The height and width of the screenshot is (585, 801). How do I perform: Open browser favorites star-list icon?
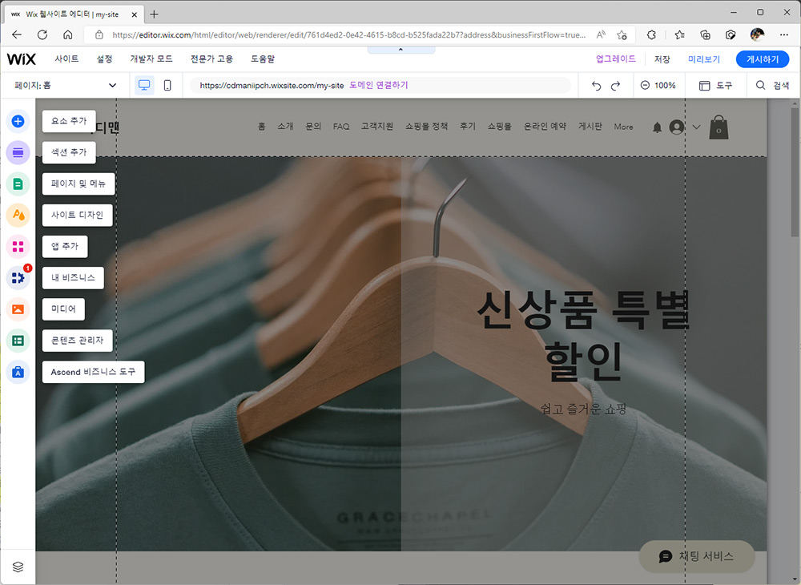pyautogui.click(x=679, y=34)
